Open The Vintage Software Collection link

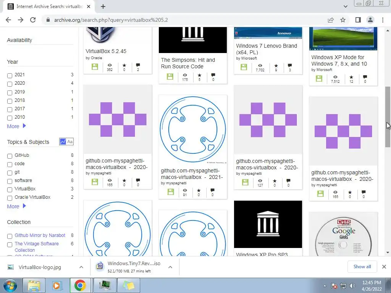click(37, 247)
